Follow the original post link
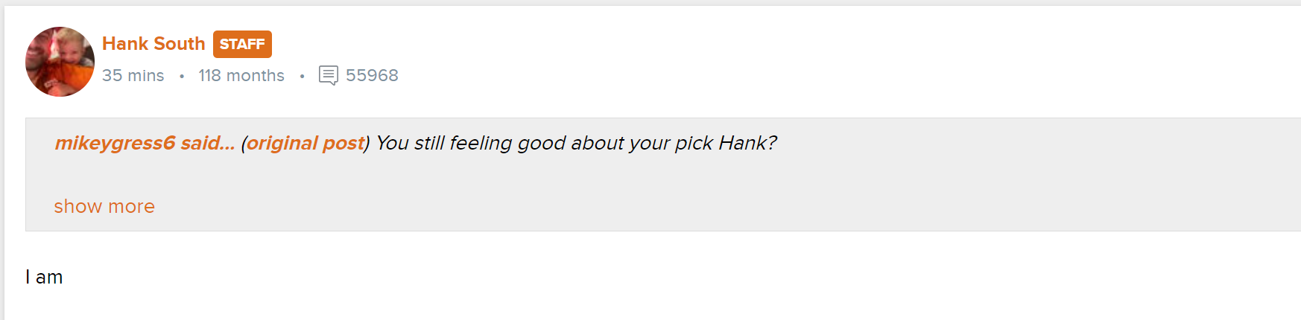Image resolution: width=1301 pixels, height=320 pixels. click(x=306, y=143)
